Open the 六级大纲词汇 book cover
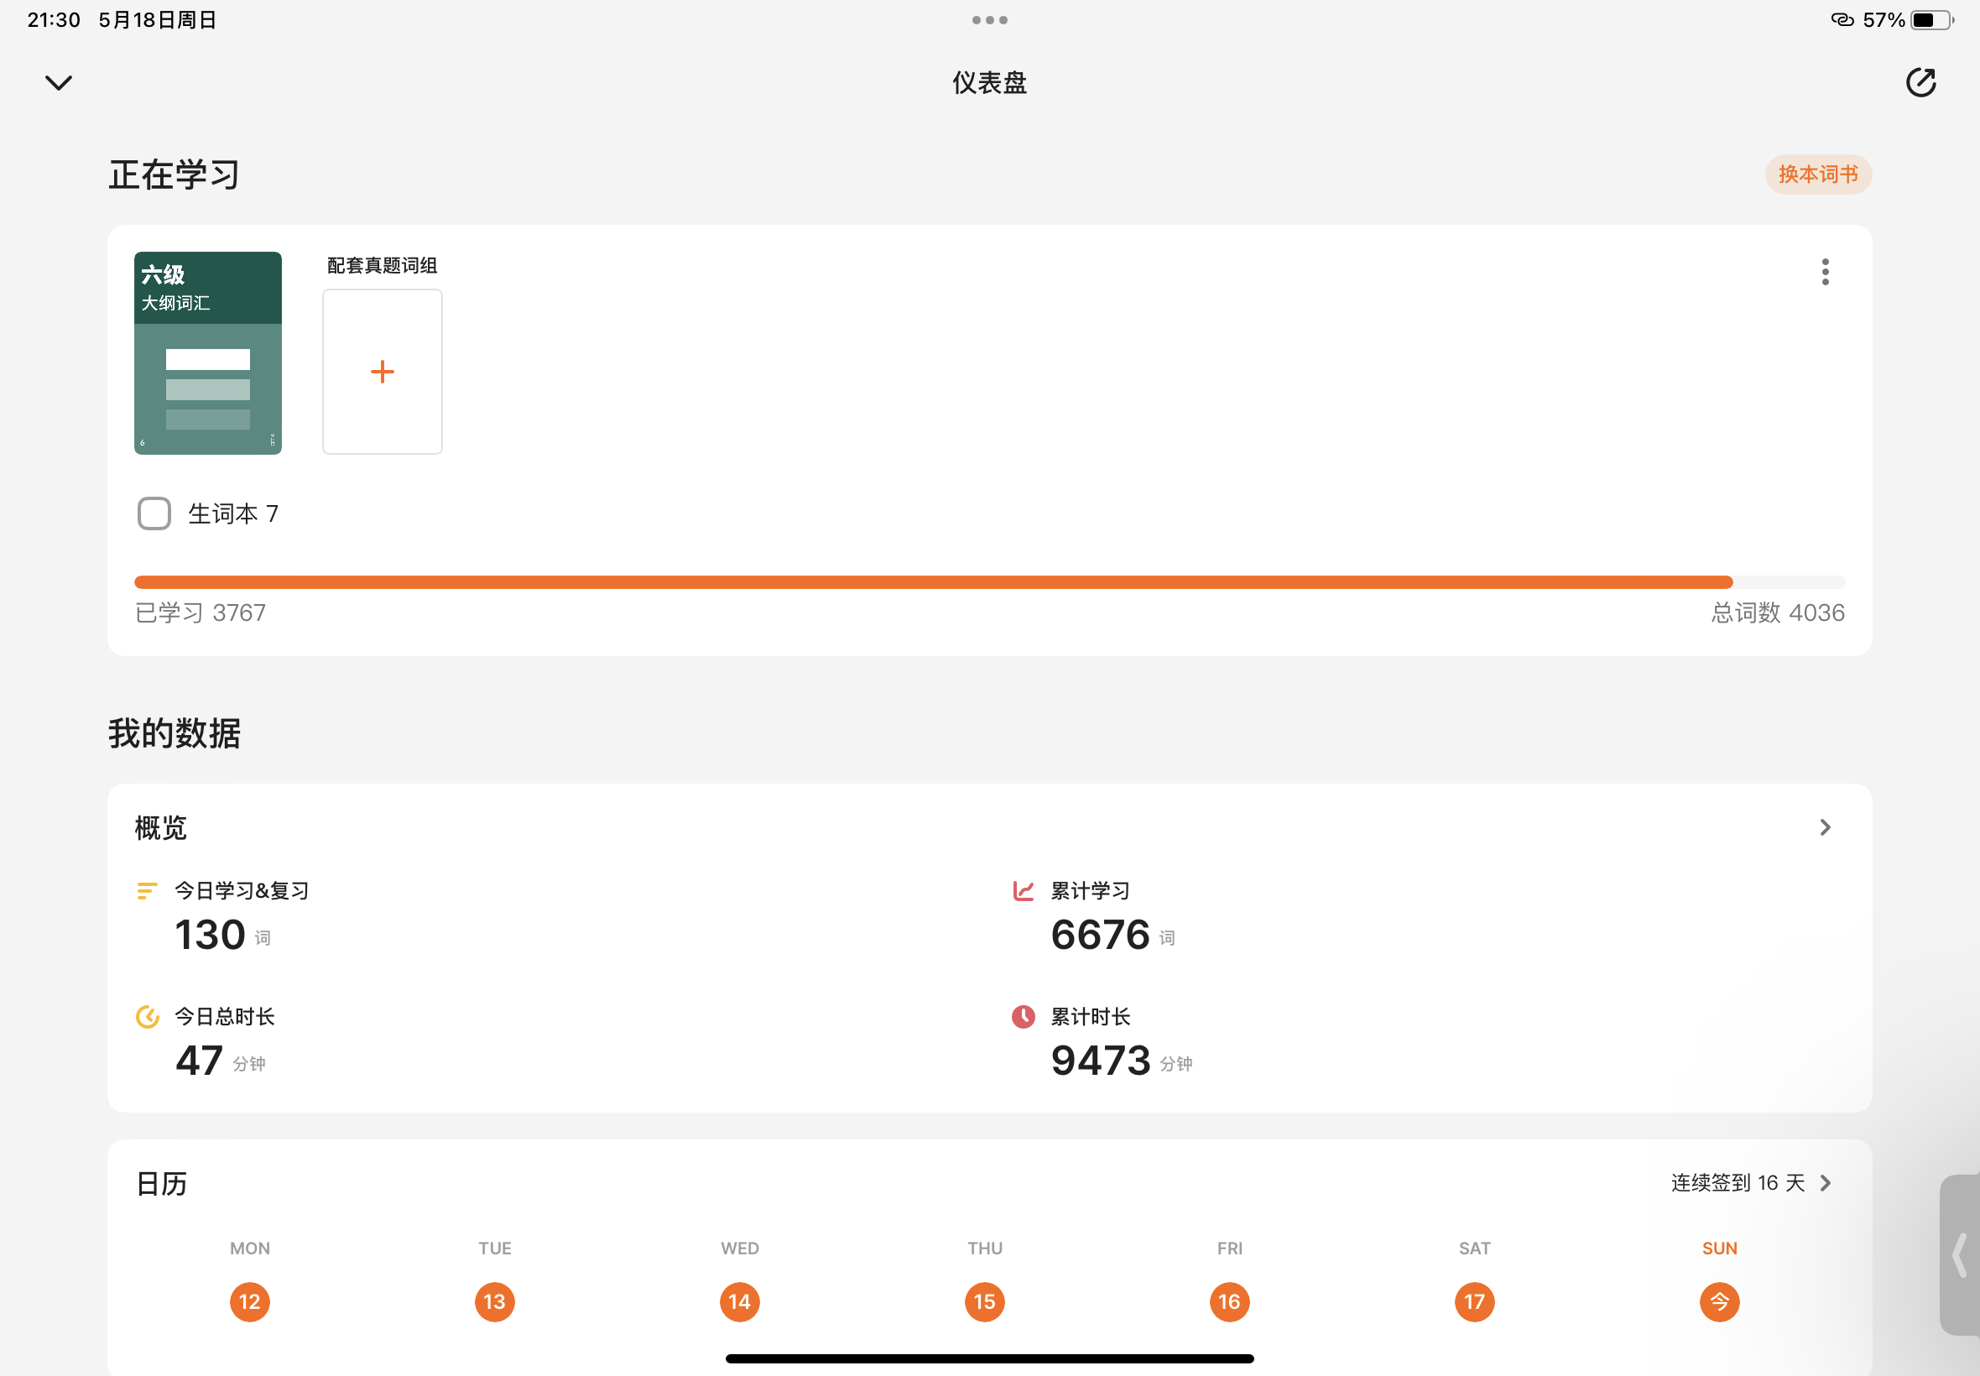The width and height of the screenshot is (1980, 1376). click(x=208, y=353)
